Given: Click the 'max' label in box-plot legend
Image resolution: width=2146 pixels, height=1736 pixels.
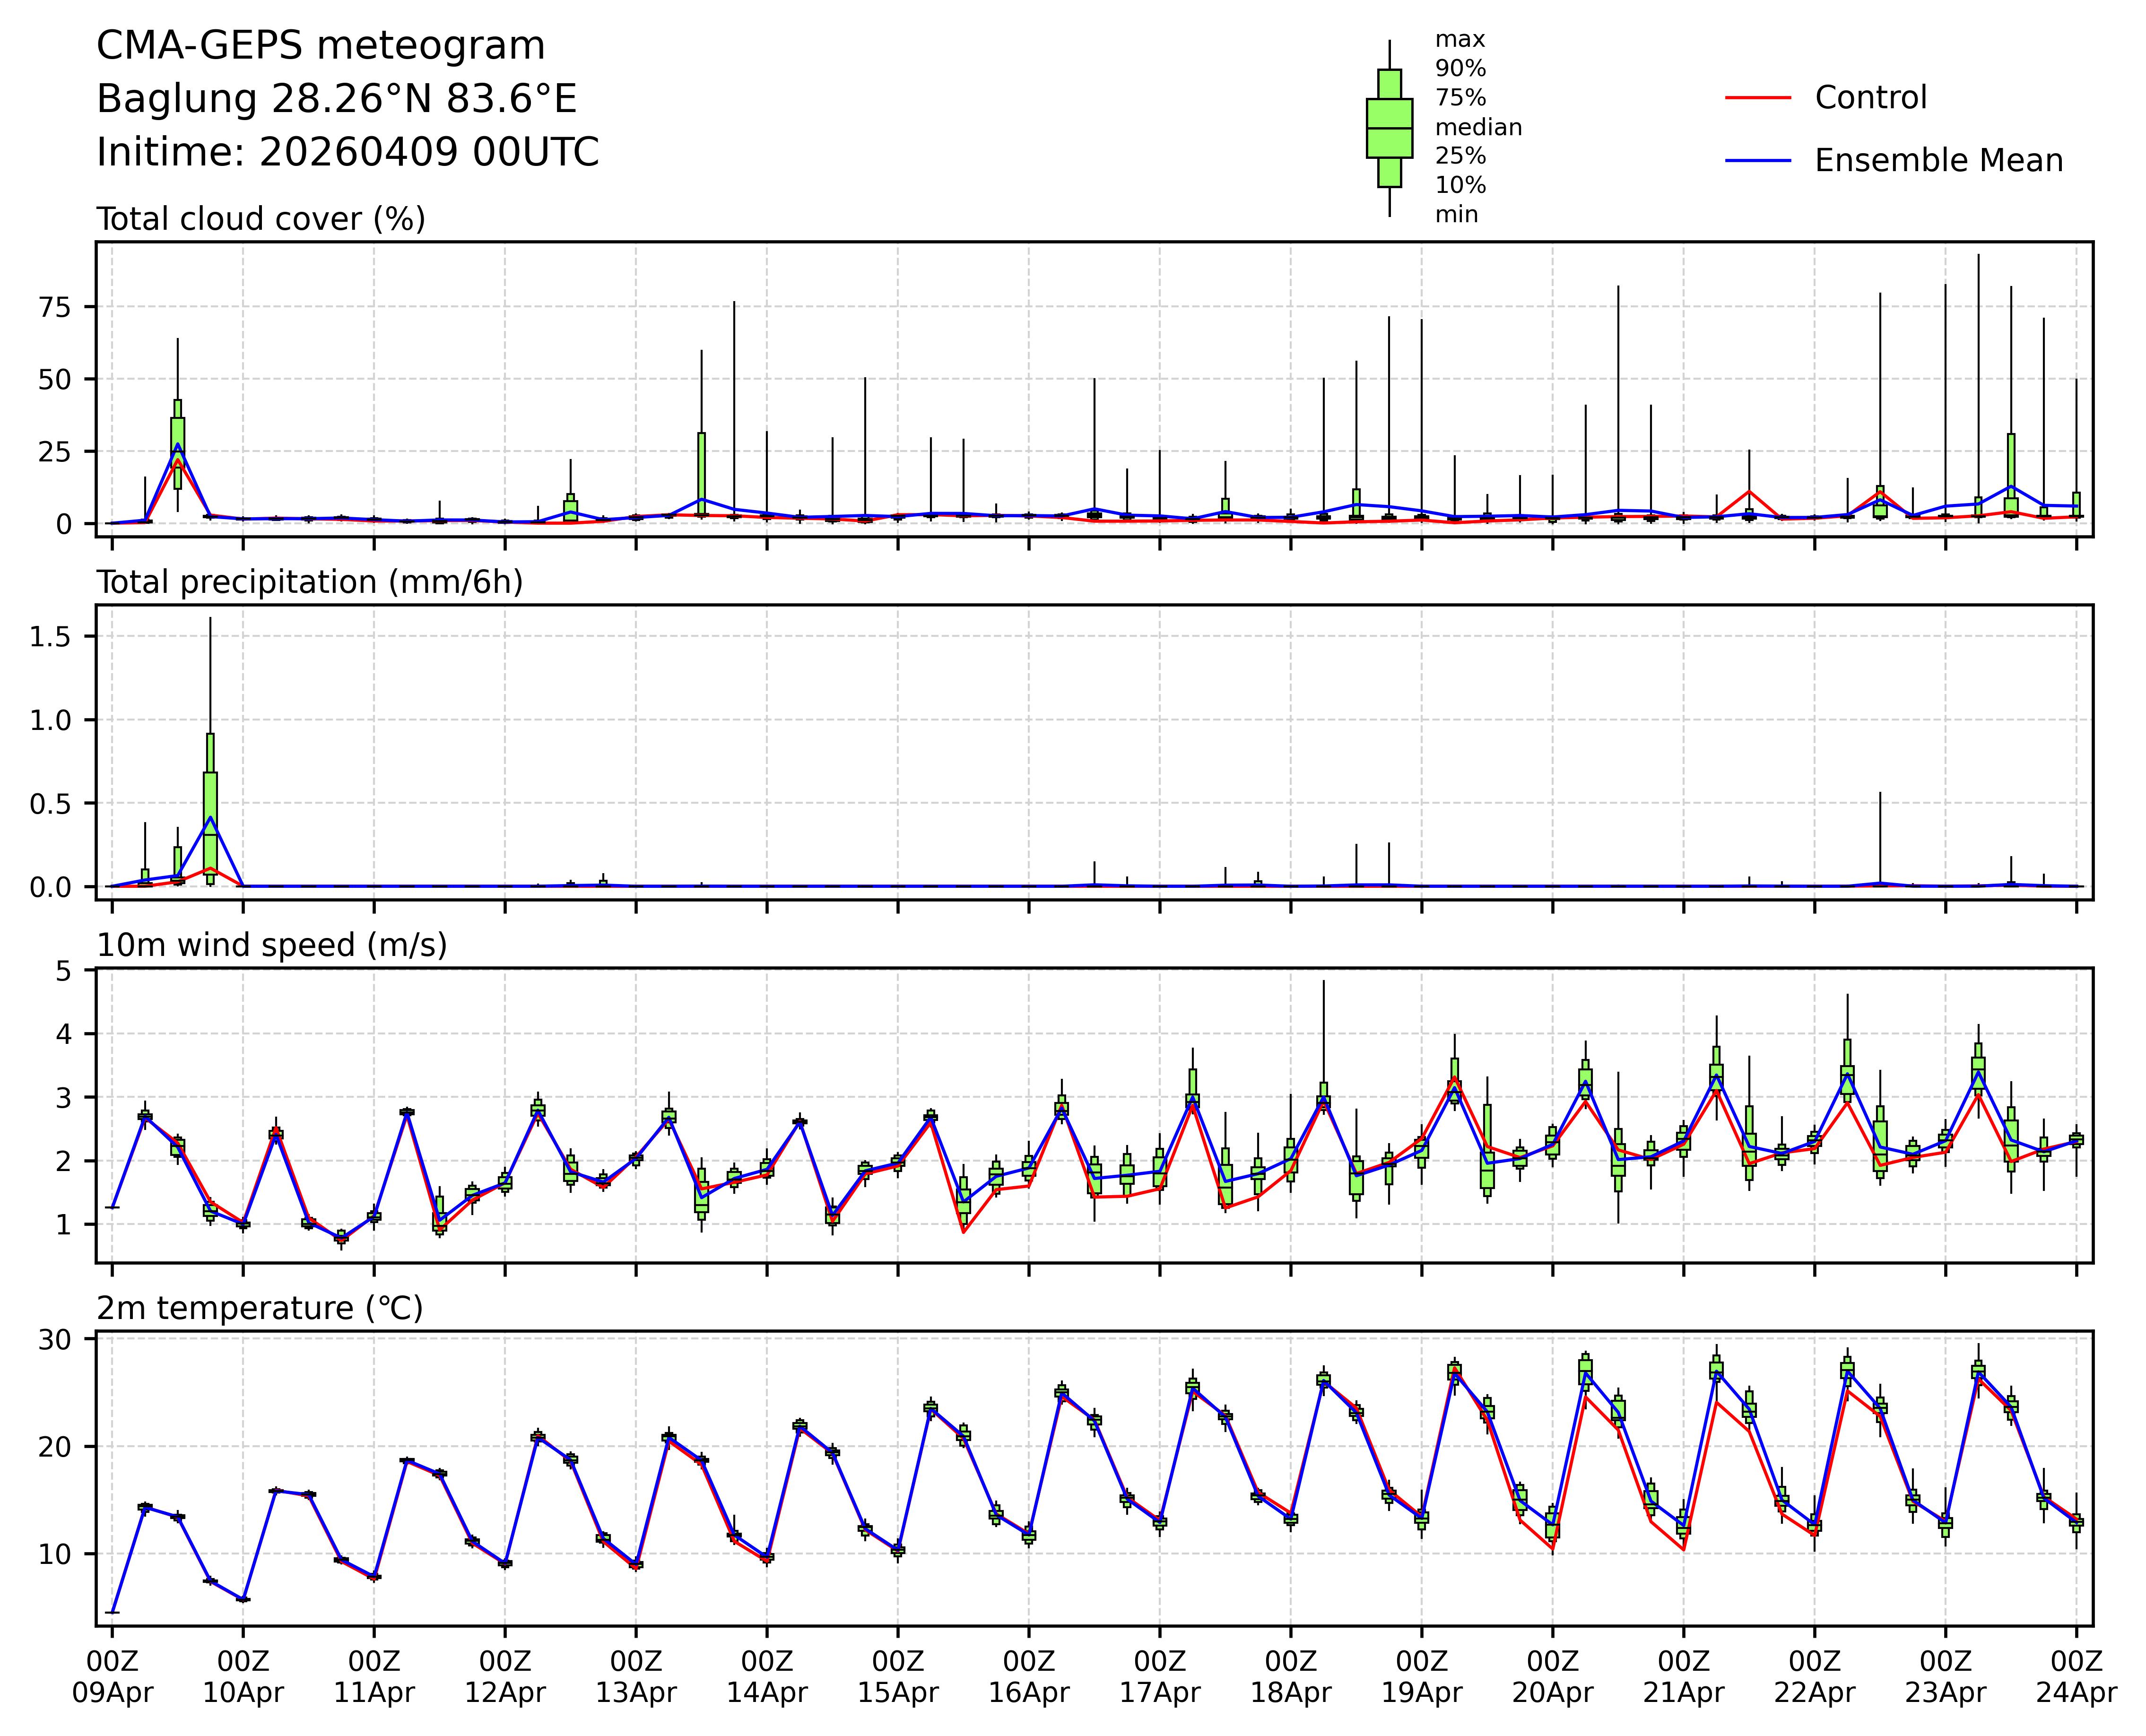Looking at the screenshot, I should pyautogui.click(x=1460, y=40).
